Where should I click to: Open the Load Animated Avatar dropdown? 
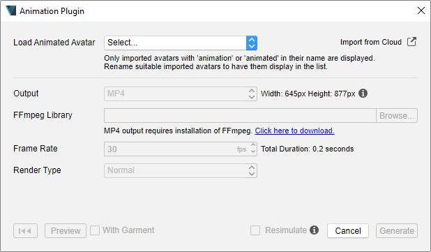[x=181, y=43]
